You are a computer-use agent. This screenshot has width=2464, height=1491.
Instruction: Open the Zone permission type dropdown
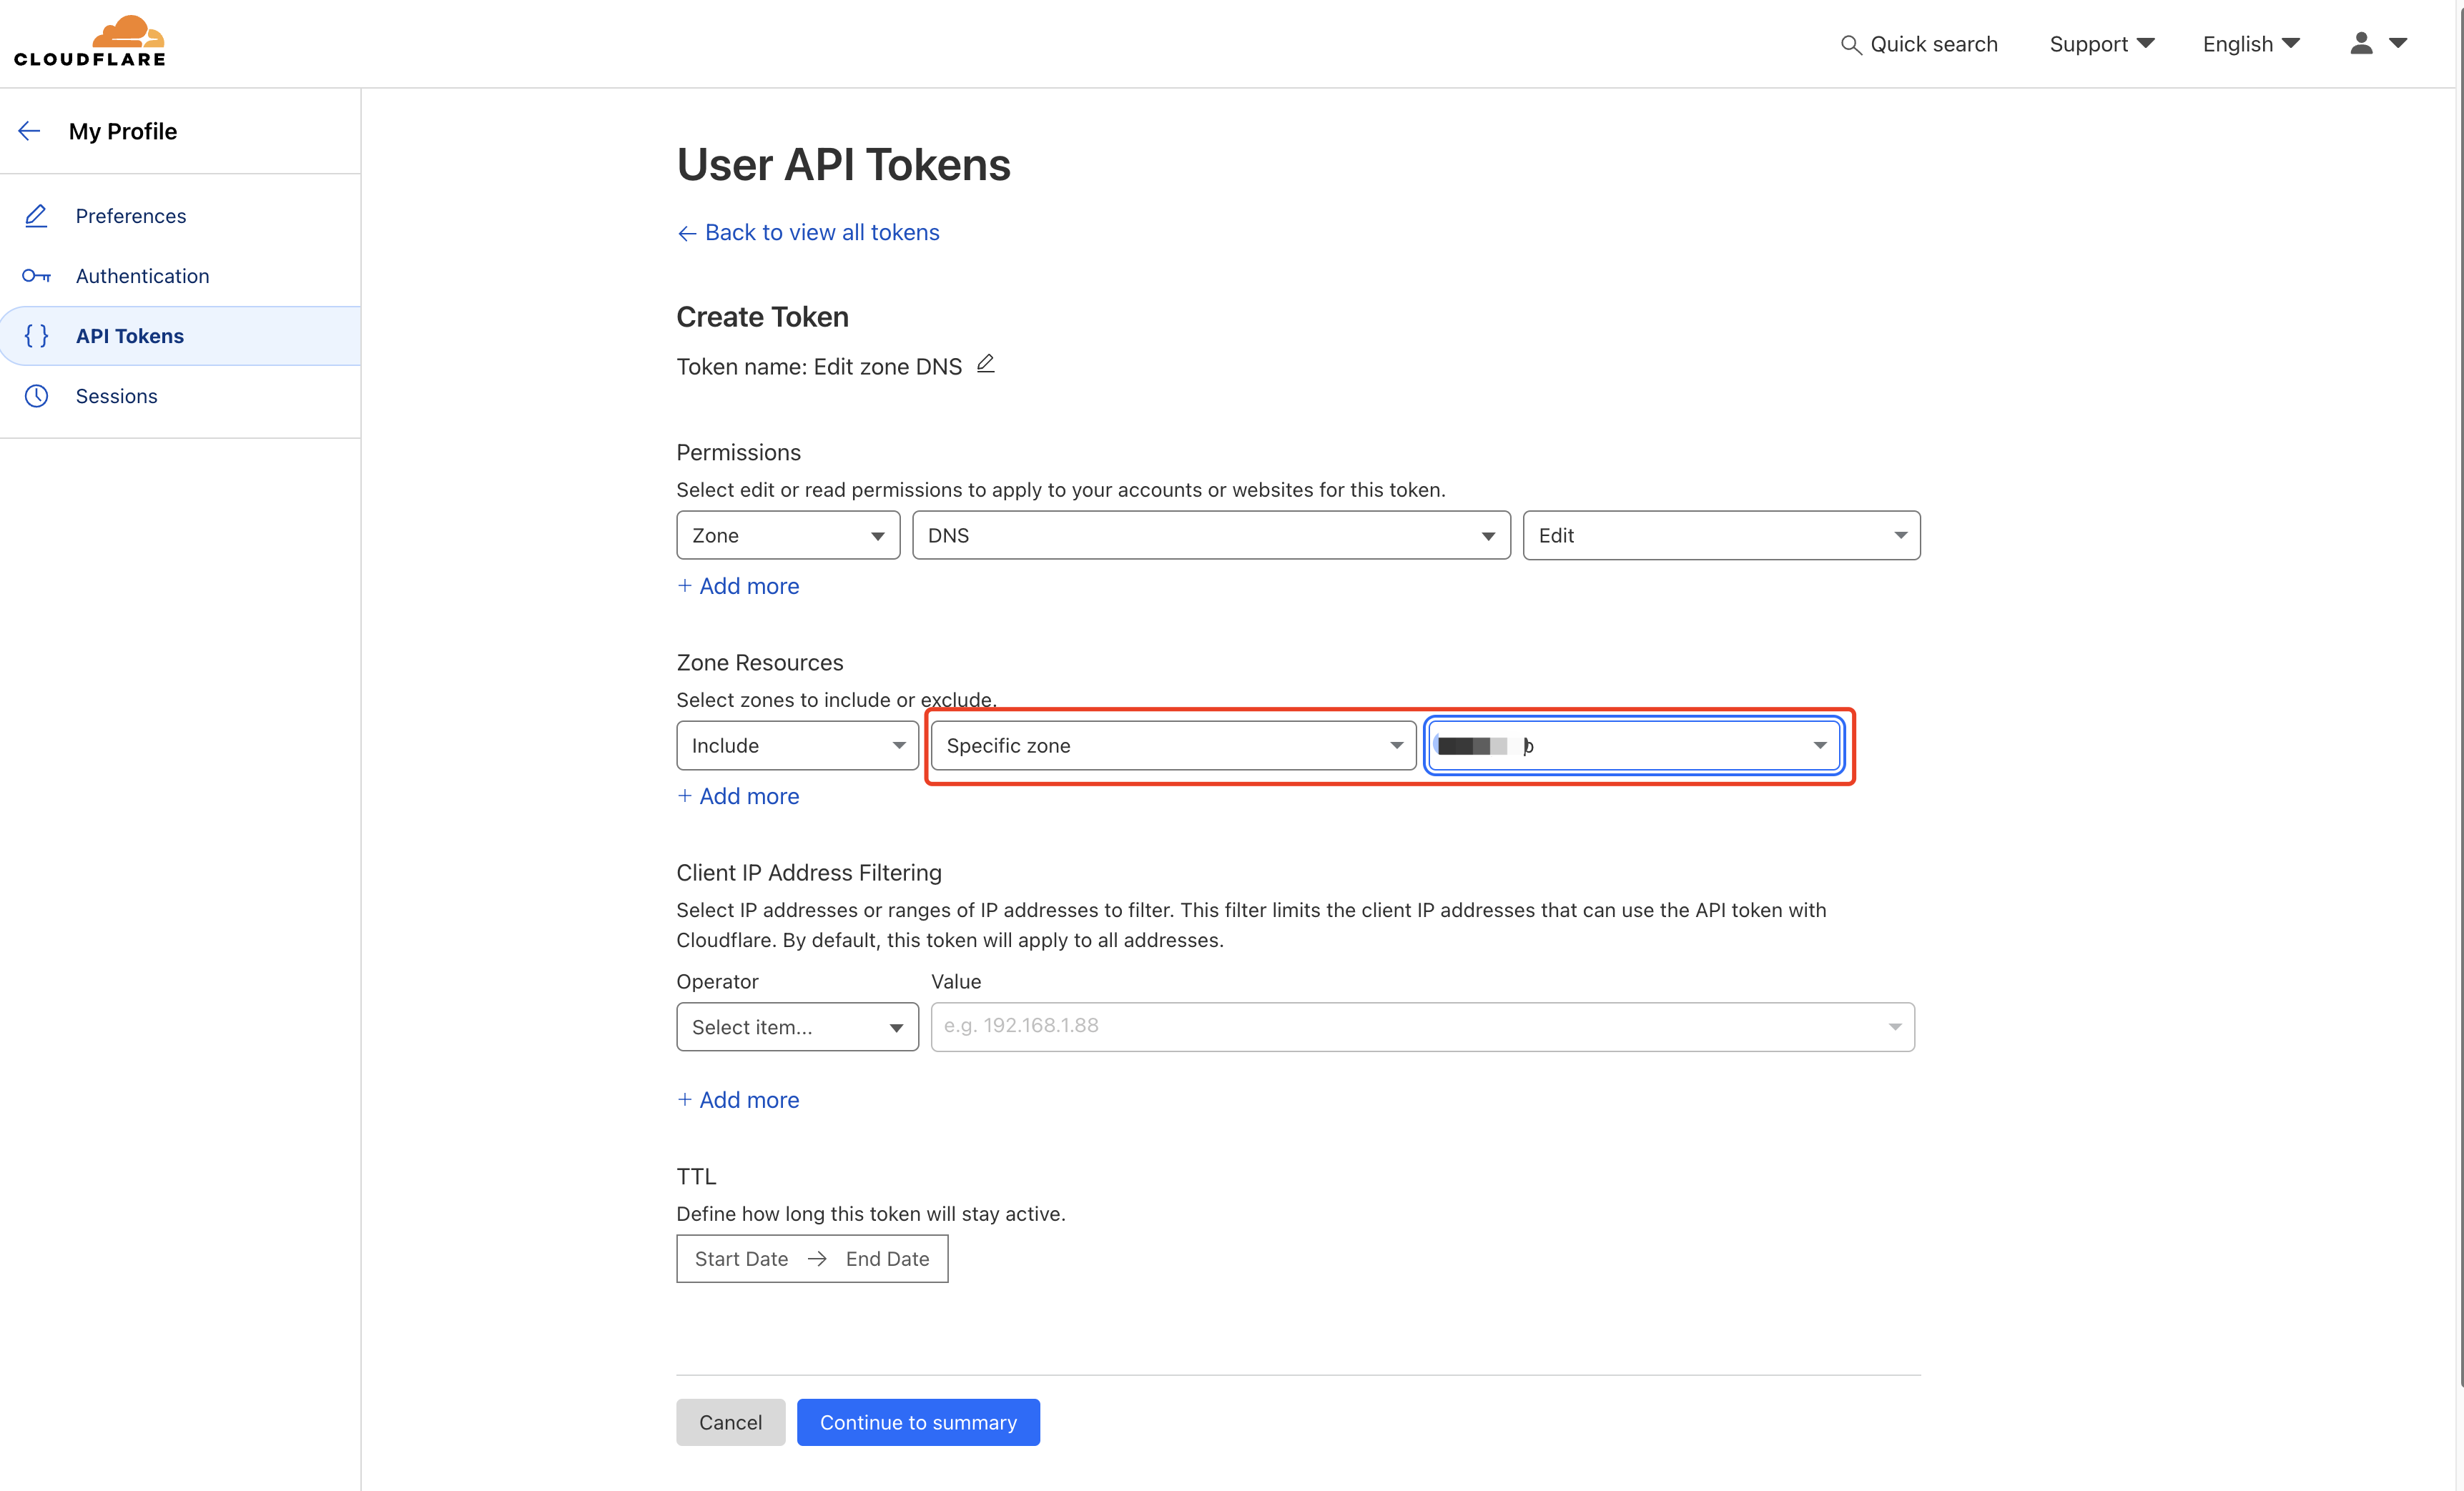click(788, 535)
